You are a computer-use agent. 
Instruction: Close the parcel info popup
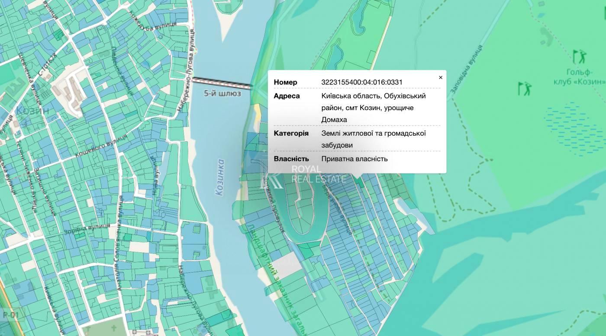pyautogui.click(x=441, y=78)
